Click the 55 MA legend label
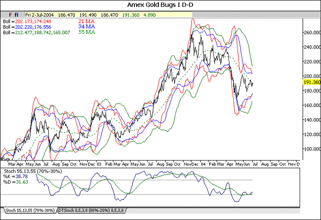321x220 pixels. (x=87, y=32)
